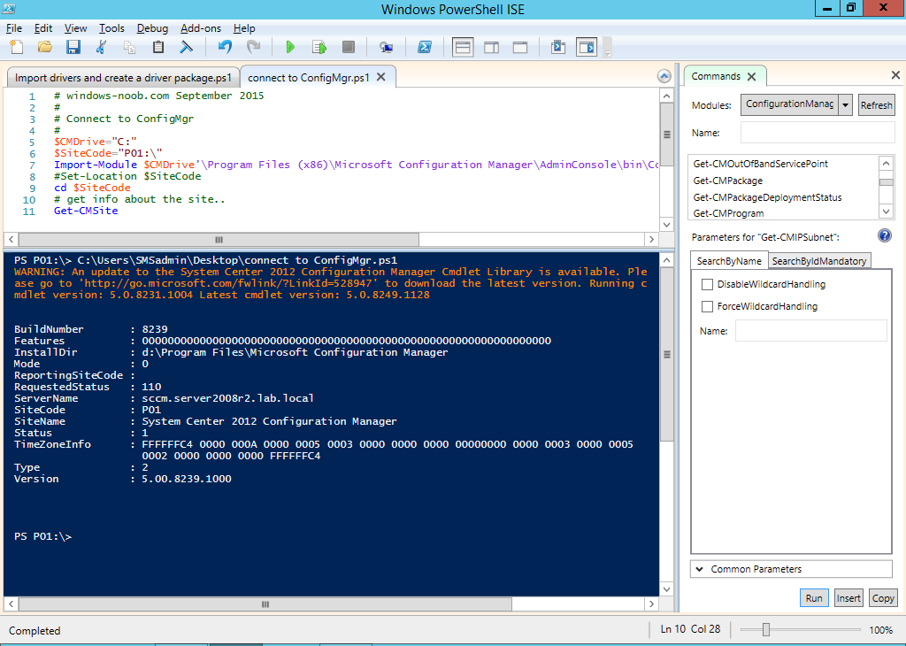Click the Get-CMSite line in script
The image size is (906, 646).
tap(86, 211)
